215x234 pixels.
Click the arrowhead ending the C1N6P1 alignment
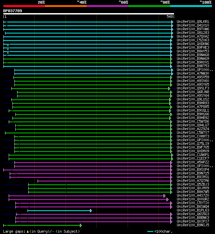click(x=172, y=155)
